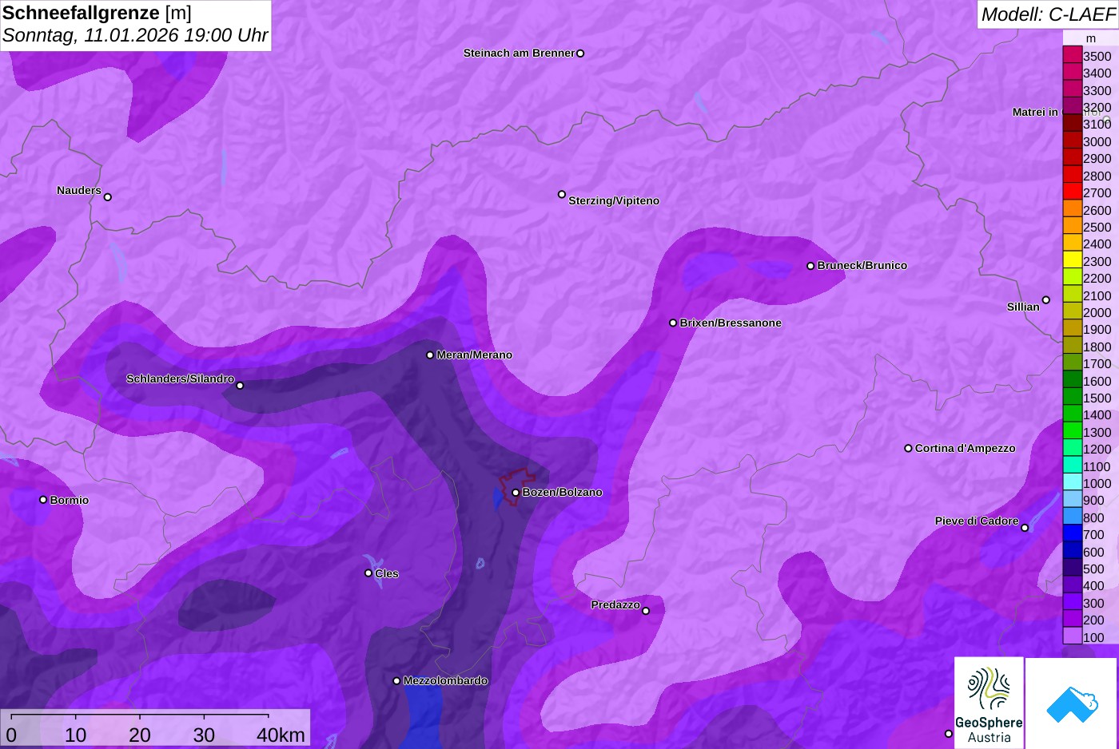Image resolution: width=1119 pixels, height=749 pixels.
Task: Click the legend value "400"
Action: pos(1093,586)
